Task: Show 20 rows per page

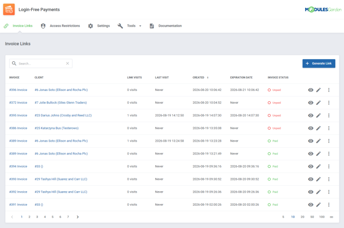Action: pos(303,217)
